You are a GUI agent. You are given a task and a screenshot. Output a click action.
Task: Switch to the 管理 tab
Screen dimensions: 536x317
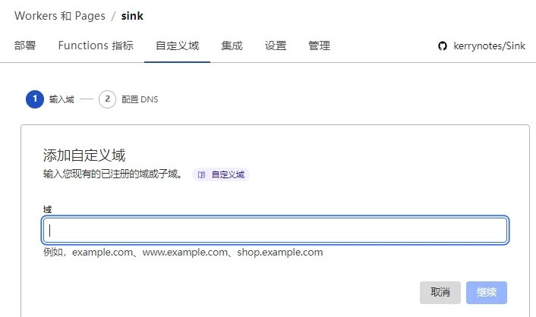point(320,46)
